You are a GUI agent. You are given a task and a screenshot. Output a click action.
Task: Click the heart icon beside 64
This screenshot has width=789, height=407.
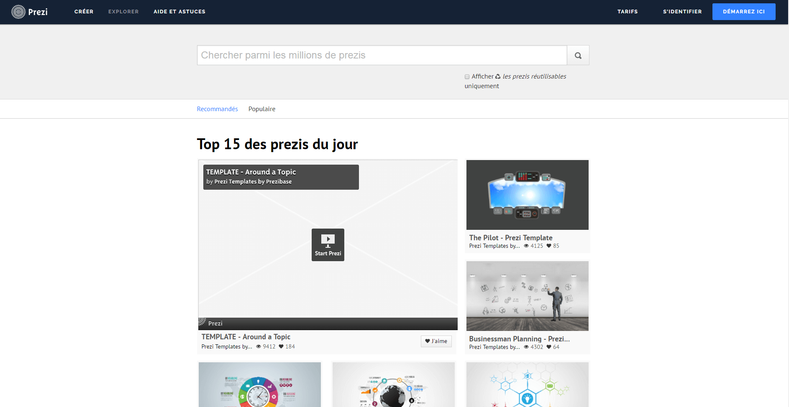point(549,347)
